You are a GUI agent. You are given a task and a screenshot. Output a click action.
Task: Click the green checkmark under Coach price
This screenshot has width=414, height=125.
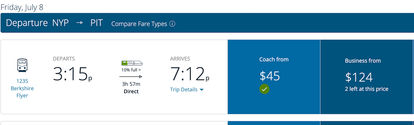point(264,89)
